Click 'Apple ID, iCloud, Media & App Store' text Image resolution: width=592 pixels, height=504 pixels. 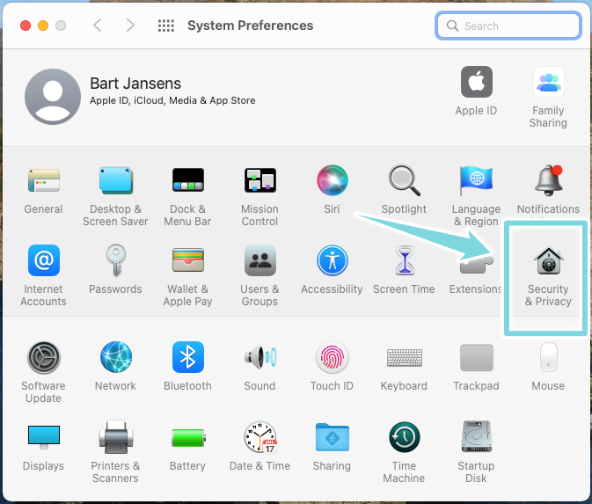[172, 100]
